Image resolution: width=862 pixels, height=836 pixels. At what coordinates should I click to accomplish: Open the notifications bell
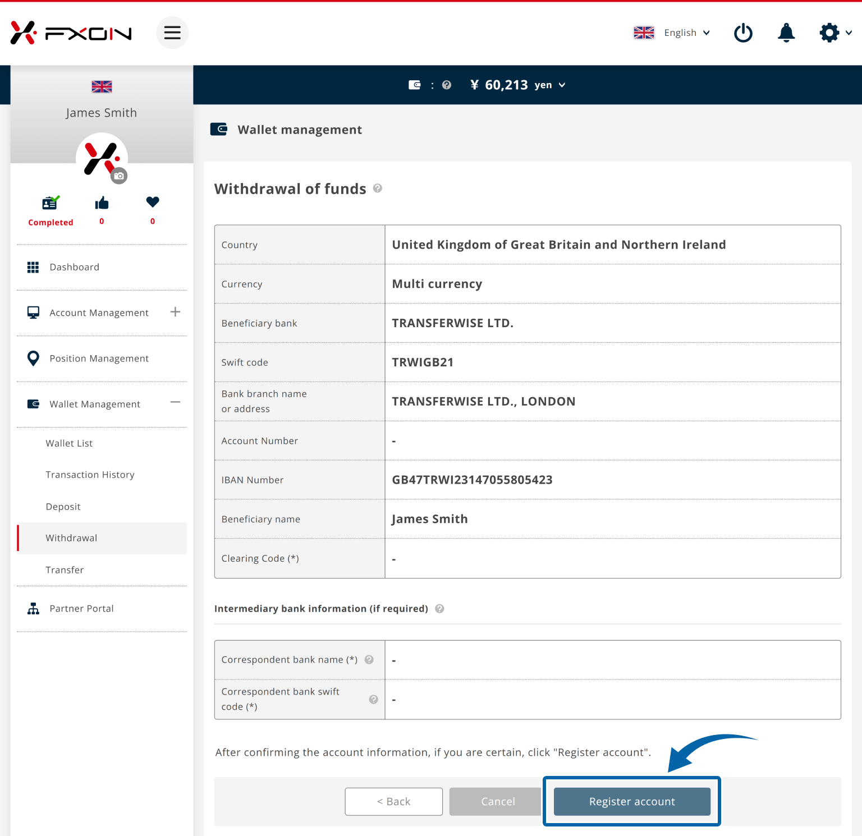point(786,33)
